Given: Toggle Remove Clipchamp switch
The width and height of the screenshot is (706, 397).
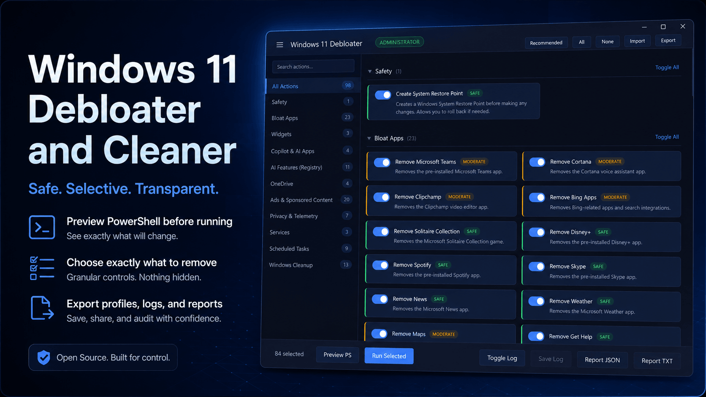Looking at the screenshot, I should tap(381, 197).
